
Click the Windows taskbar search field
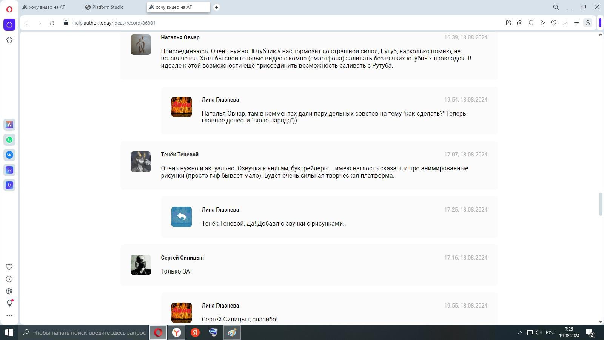[89, 332]
